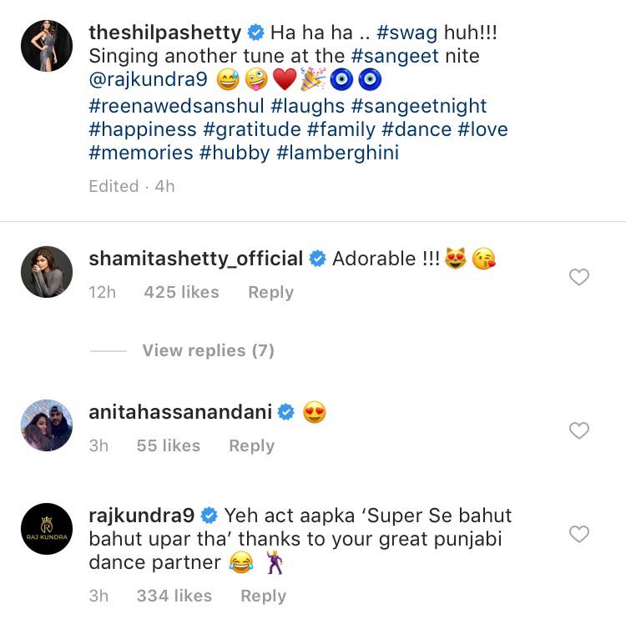
Task: Reply to shamitashetty_official's comment
Action: (270, 292)
